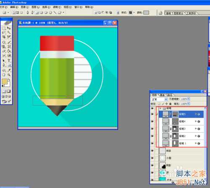The image size is (210, 188).
Task: Toggle the lock transparent pixels checkbox
Action: pyautogui.click(x=159, y=104)
